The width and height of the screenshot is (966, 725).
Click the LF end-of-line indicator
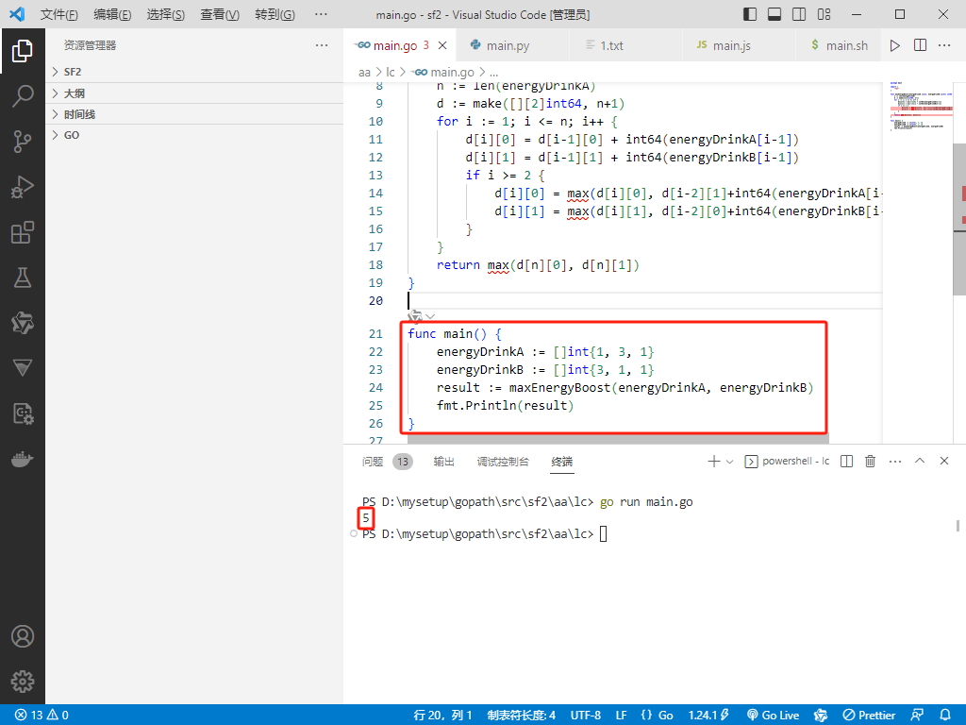click(621, 716)
